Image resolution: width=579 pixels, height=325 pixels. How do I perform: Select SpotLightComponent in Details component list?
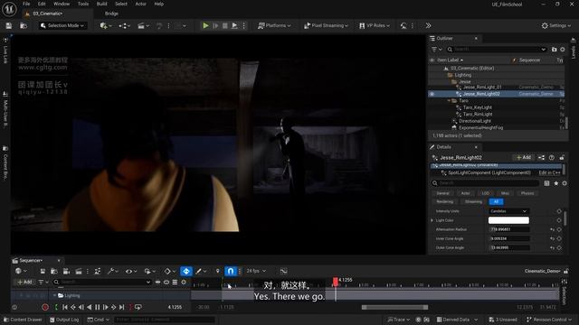(x=489, y=172)
